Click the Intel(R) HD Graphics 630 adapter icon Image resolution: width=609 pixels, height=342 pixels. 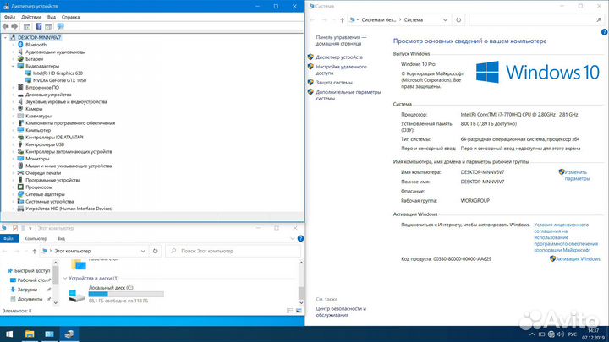(28, 73)
